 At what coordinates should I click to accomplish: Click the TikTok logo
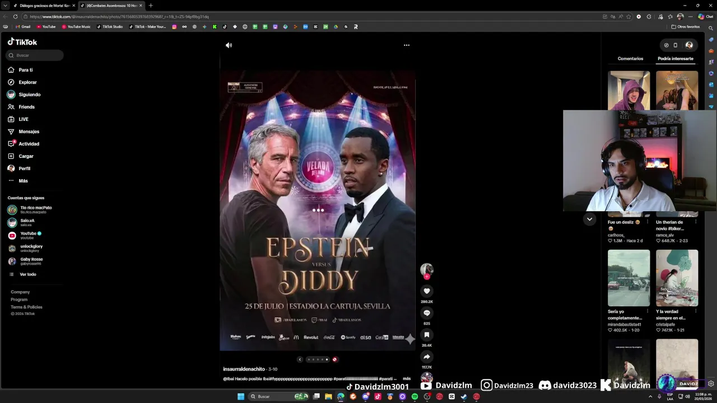point(22,42)
